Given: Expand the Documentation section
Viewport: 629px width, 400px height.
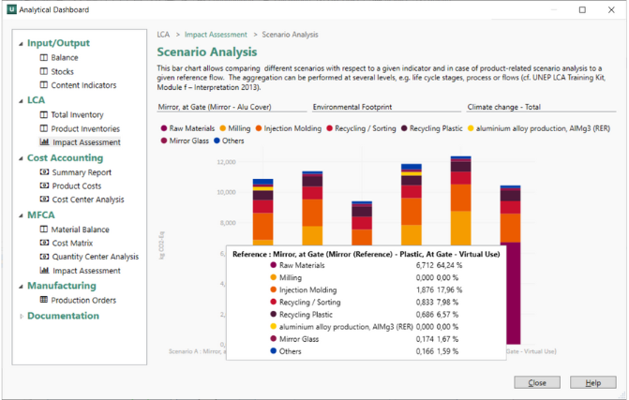Looking at the screenshot, I should point(21,317).
